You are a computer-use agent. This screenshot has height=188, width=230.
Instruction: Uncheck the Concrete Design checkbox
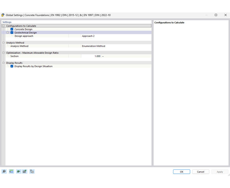point(12,29)
